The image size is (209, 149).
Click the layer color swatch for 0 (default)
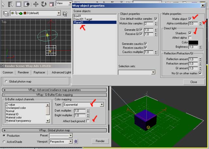25,13
